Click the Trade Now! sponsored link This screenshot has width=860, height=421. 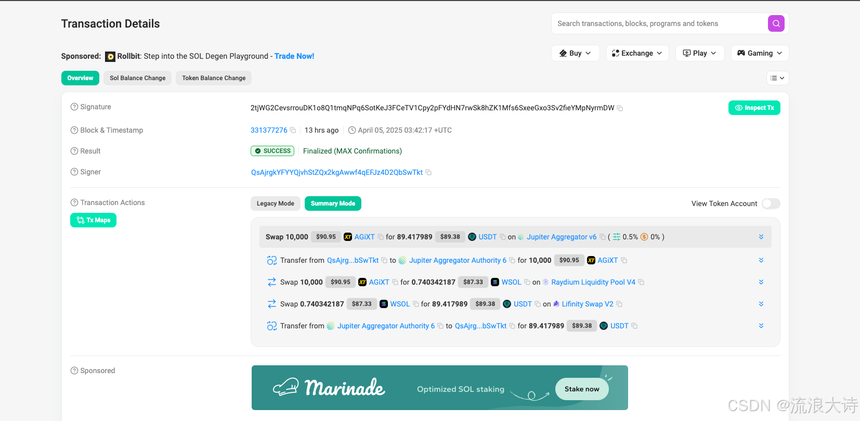pos(294,56)
